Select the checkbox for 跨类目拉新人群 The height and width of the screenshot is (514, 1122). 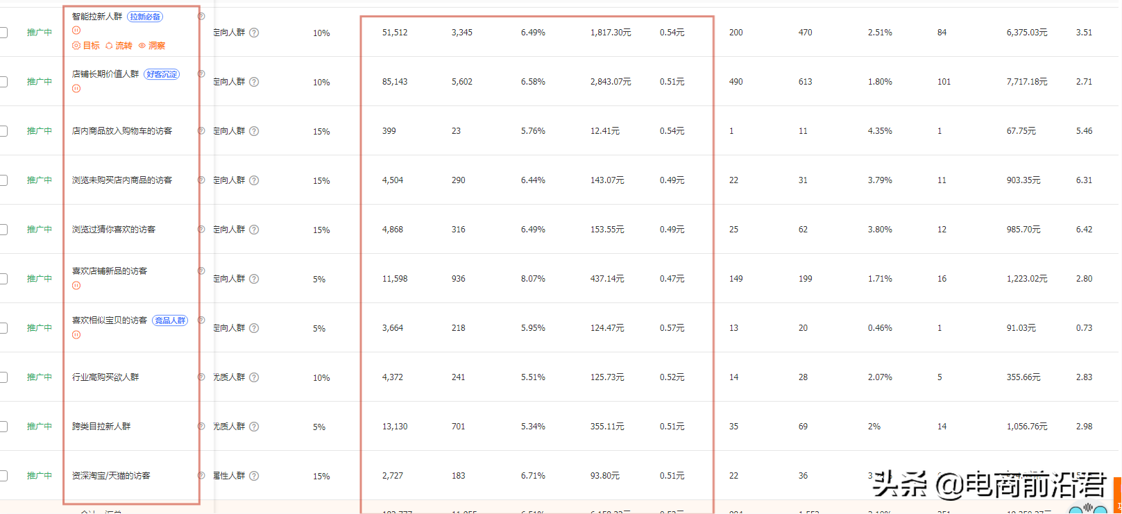(x=3, y=427)
